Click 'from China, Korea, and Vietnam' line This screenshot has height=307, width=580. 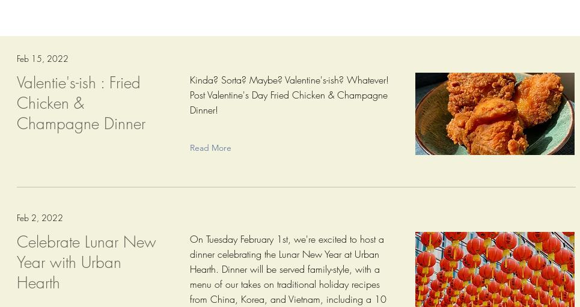point(288,299)
